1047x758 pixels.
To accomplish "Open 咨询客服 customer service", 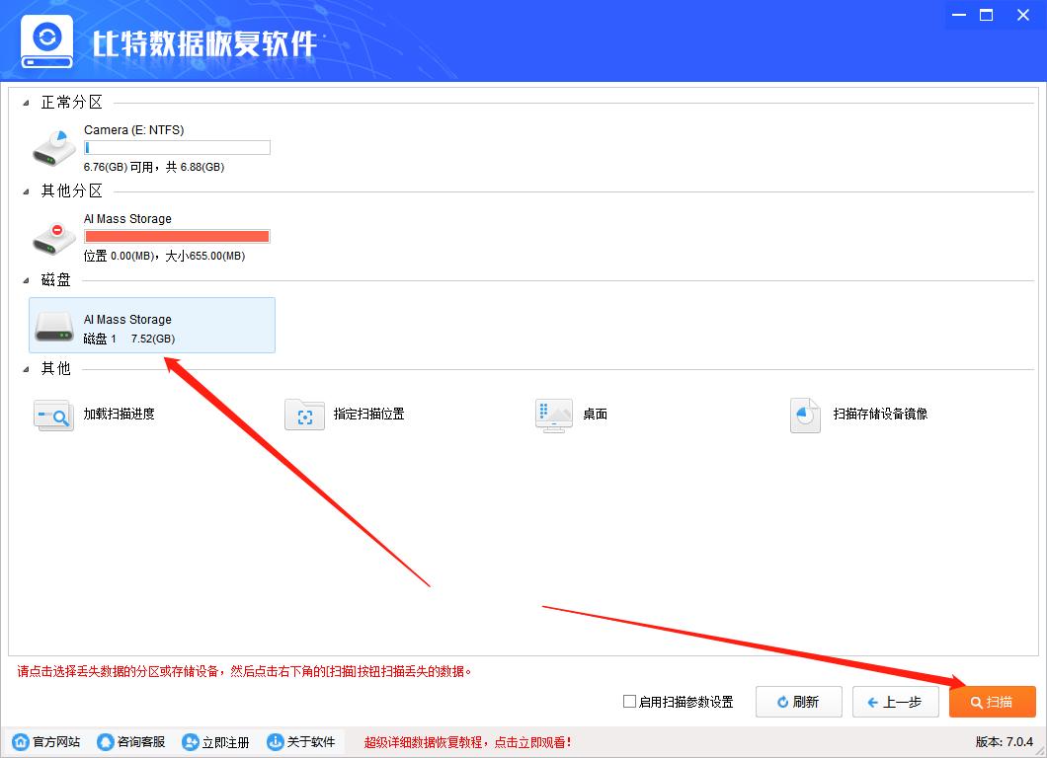I will pos(105,741).
